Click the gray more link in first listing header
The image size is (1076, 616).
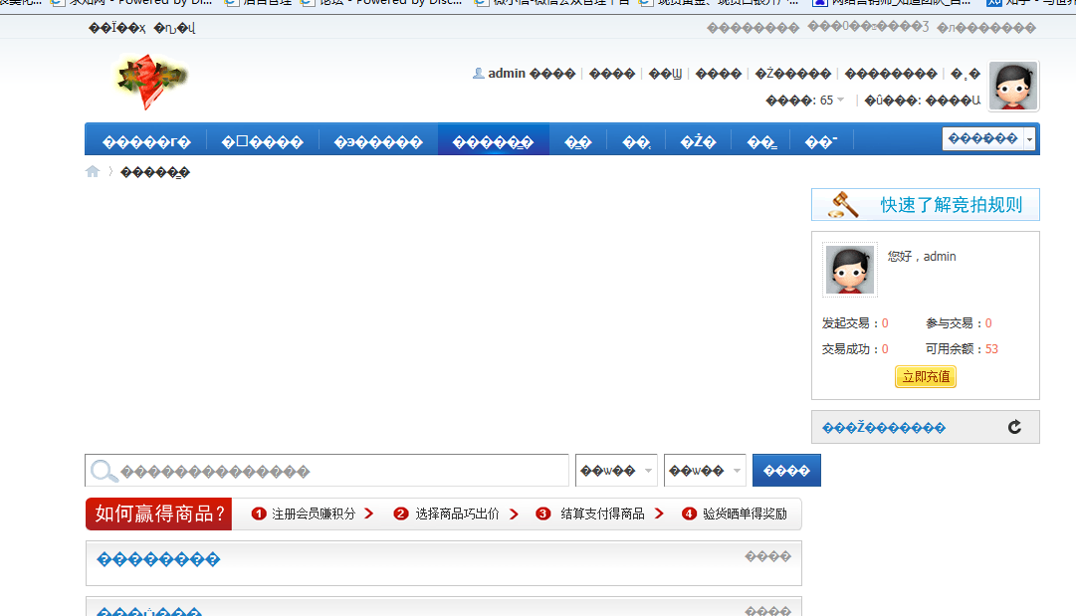point(767,557)
